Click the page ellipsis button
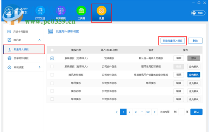Screen dimensions: 209x136 142,112
